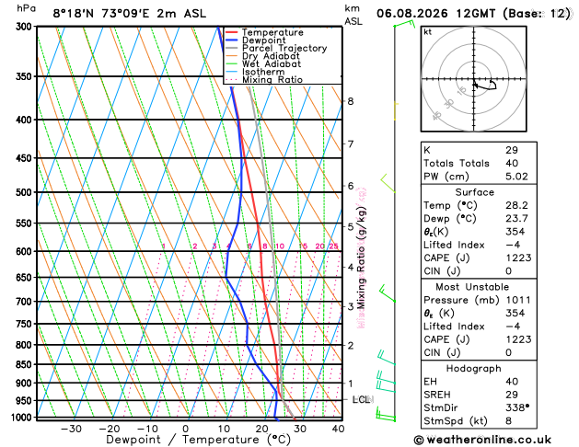Click the 40 temperature axis label
The height and width of the screenshot is (447, 579).
pyautogui.click(x=338, y=429)
